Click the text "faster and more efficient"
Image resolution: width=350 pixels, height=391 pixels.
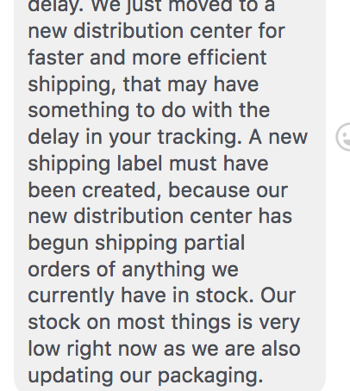pos(147,57)
